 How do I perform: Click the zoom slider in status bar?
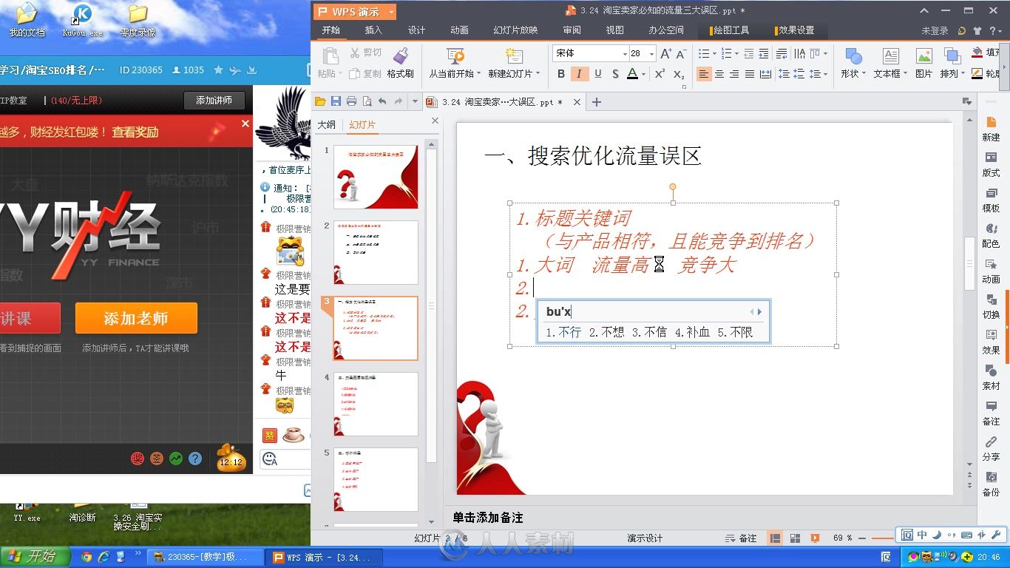pyautogui.click(x=882, y=538)
